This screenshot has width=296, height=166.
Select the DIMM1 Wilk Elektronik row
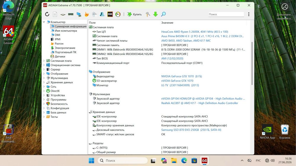pyautogui.click(x=167, y=50)
